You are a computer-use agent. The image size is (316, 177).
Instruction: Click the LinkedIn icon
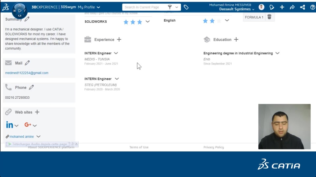tap(10, 125)
